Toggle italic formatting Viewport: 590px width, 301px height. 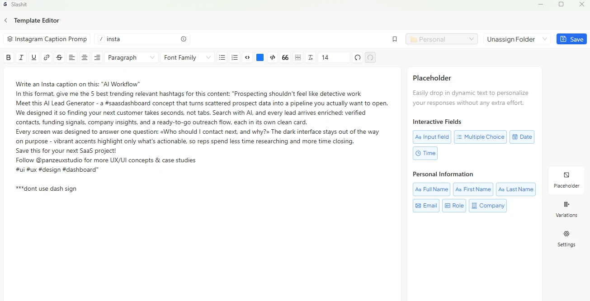pos(21,57)
